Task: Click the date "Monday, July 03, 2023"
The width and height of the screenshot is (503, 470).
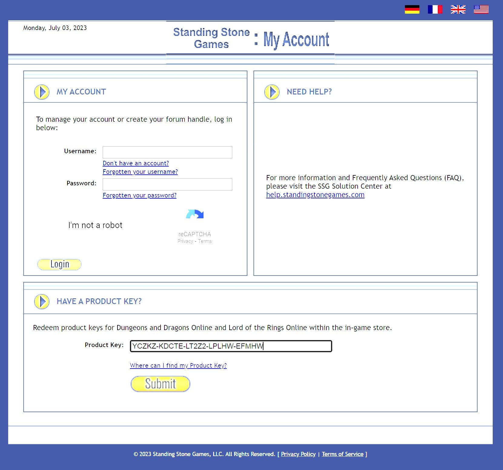Action: click(55, 28)
